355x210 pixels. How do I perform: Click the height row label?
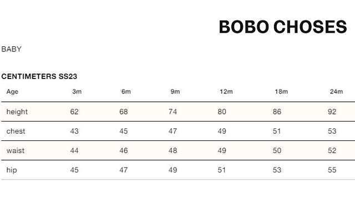(17, 112)
